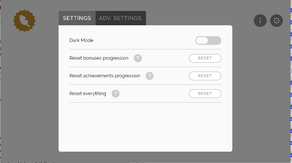
Task: Click the settings gear icon
Action: pos(277,21)
